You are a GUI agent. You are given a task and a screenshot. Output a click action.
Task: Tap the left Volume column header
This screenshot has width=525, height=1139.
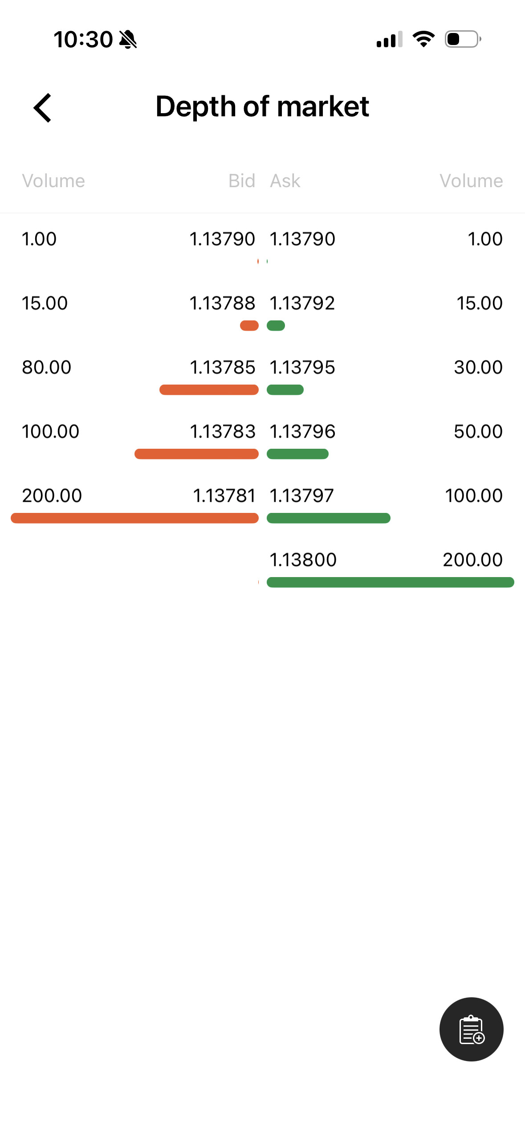[x=53, y=181]
